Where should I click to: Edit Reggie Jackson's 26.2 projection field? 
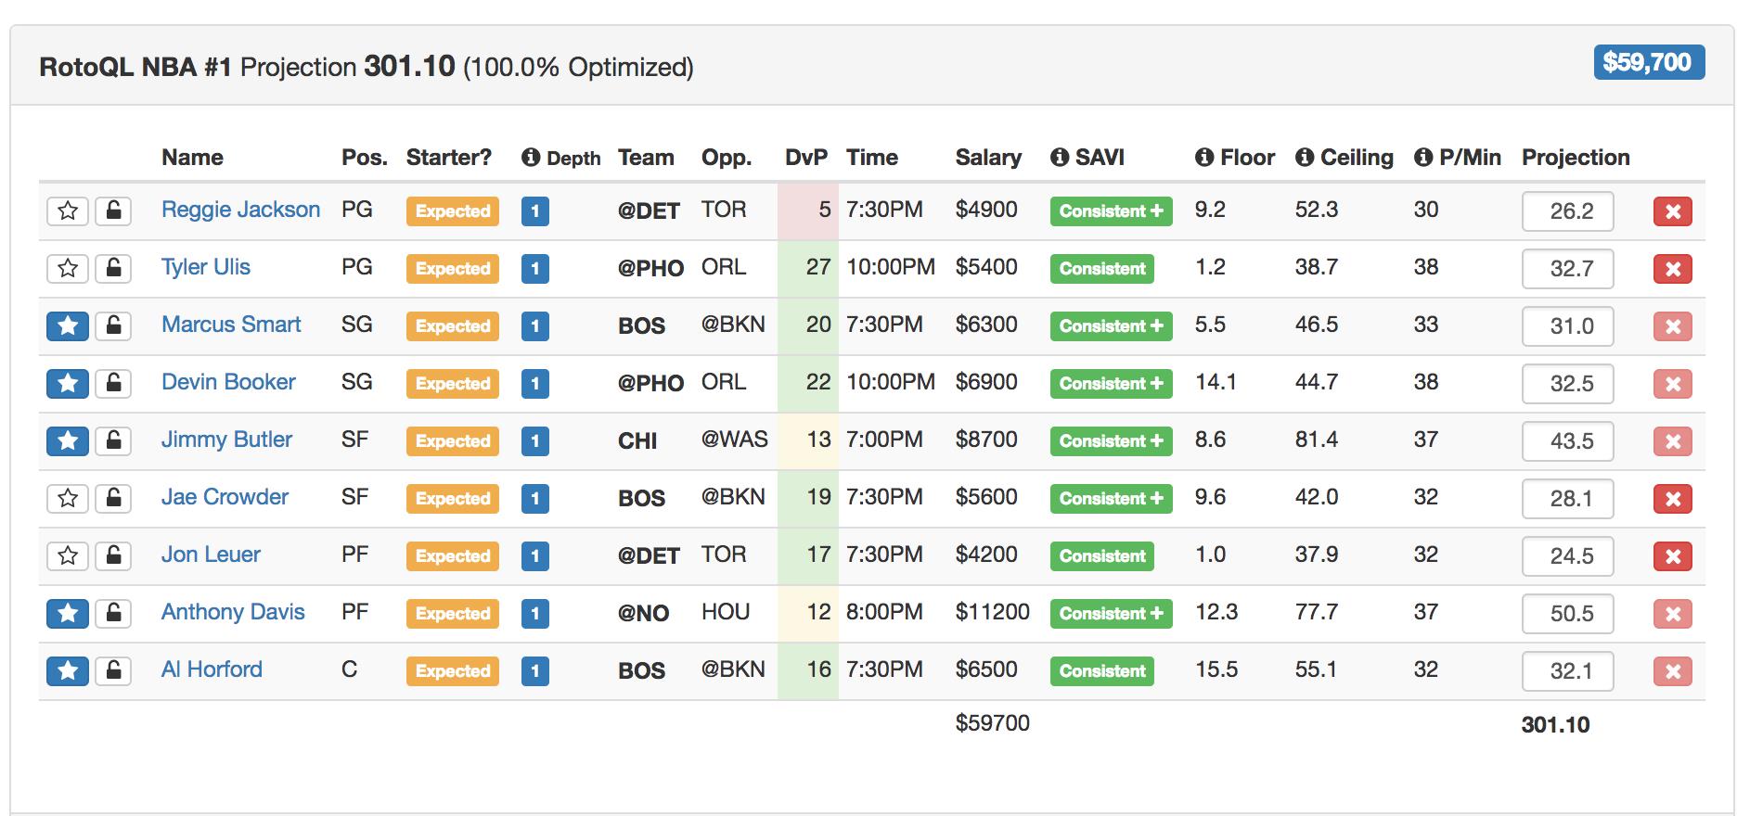pyautogui.click(x=1568, y=211)
